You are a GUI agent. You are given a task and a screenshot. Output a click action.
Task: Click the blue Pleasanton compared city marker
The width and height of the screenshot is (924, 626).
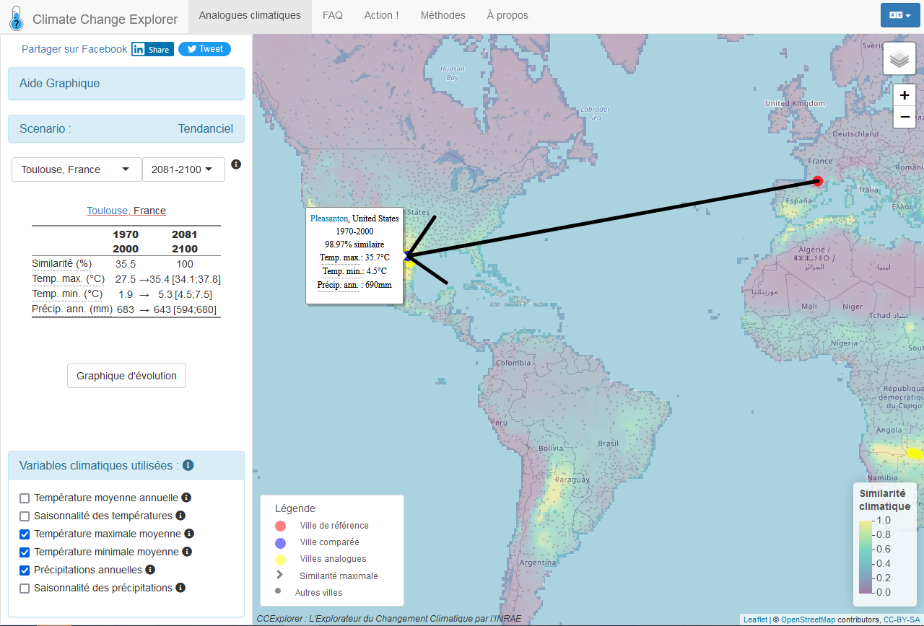point(409,255)
